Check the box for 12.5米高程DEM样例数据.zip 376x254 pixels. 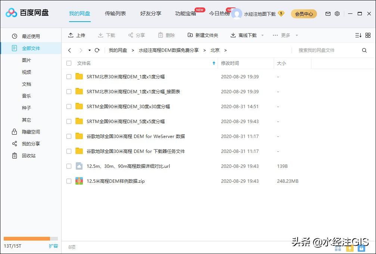coord(69,181)
